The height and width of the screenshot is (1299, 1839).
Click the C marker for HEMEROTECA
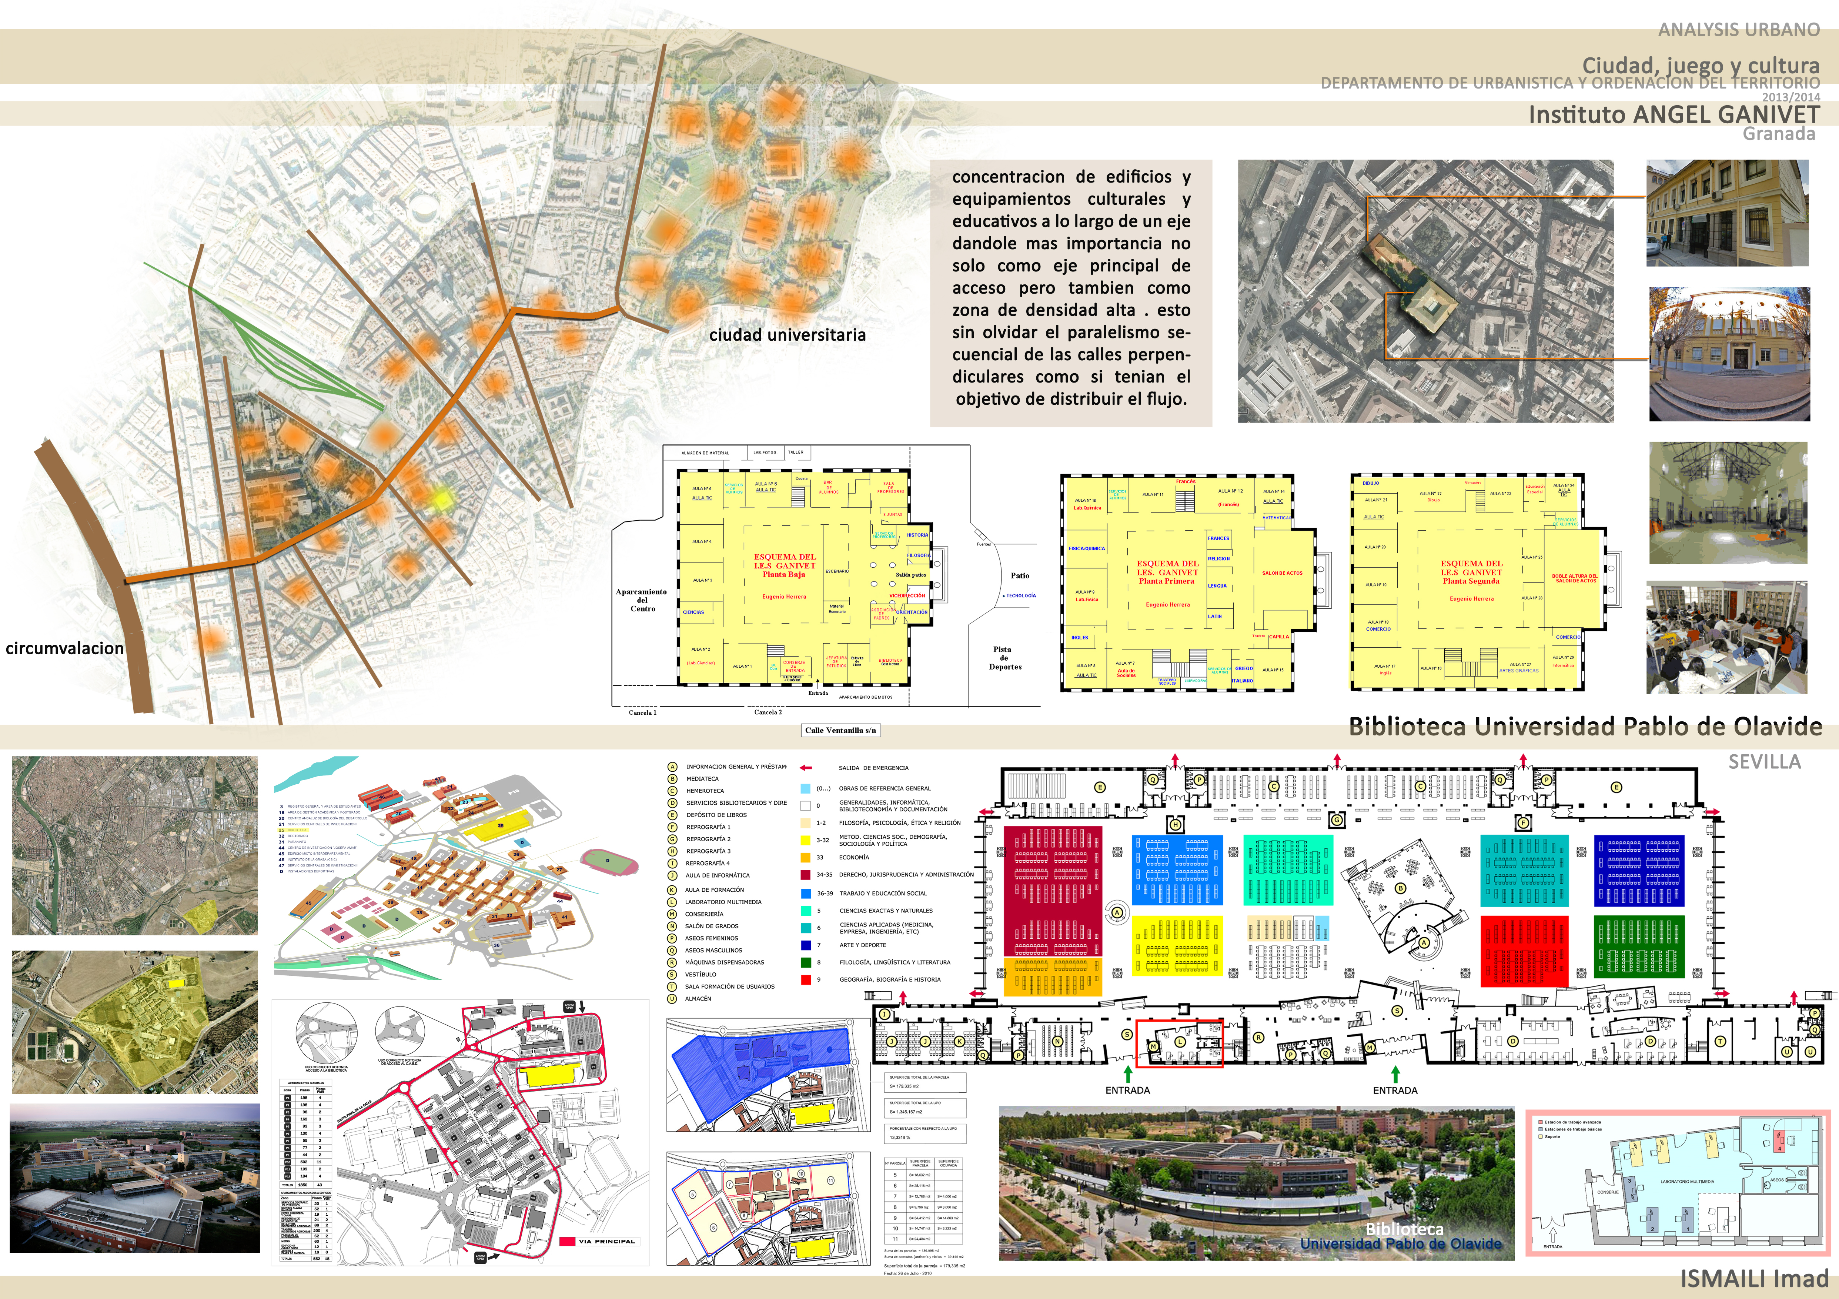point(672,791)
